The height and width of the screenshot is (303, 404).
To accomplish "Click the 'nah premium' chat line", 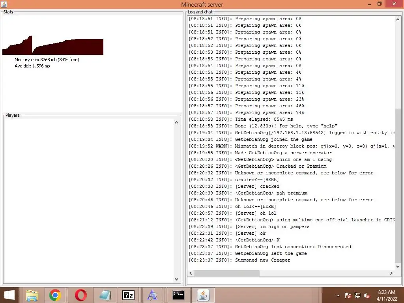I will [x=248, y=193].
